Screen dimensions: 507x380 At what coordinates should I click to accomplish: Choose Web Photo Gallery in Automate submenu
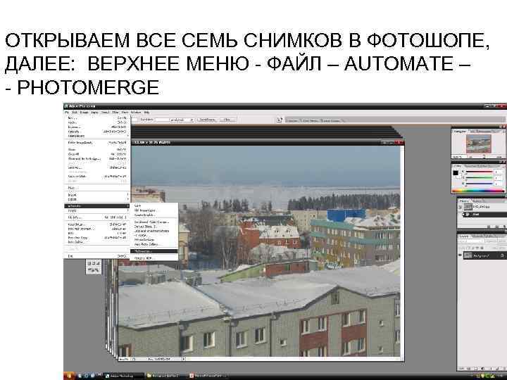154,245
